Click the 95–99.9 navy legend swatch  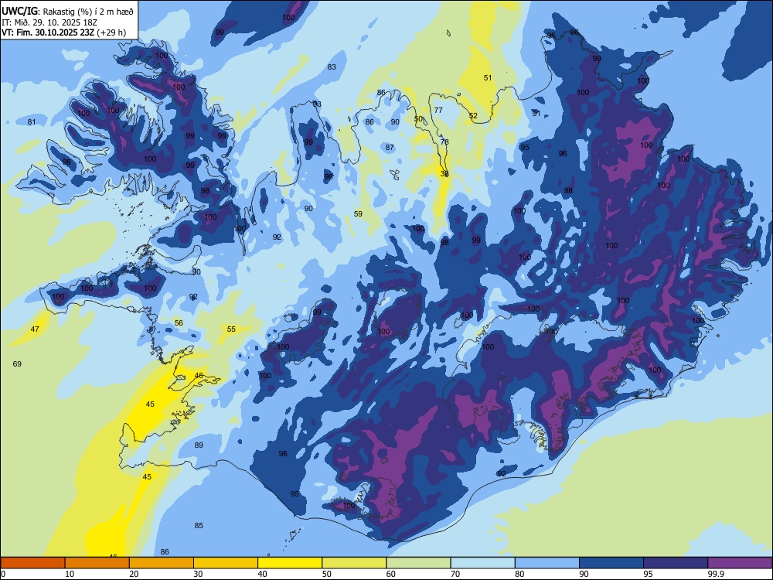coord(676,563)
